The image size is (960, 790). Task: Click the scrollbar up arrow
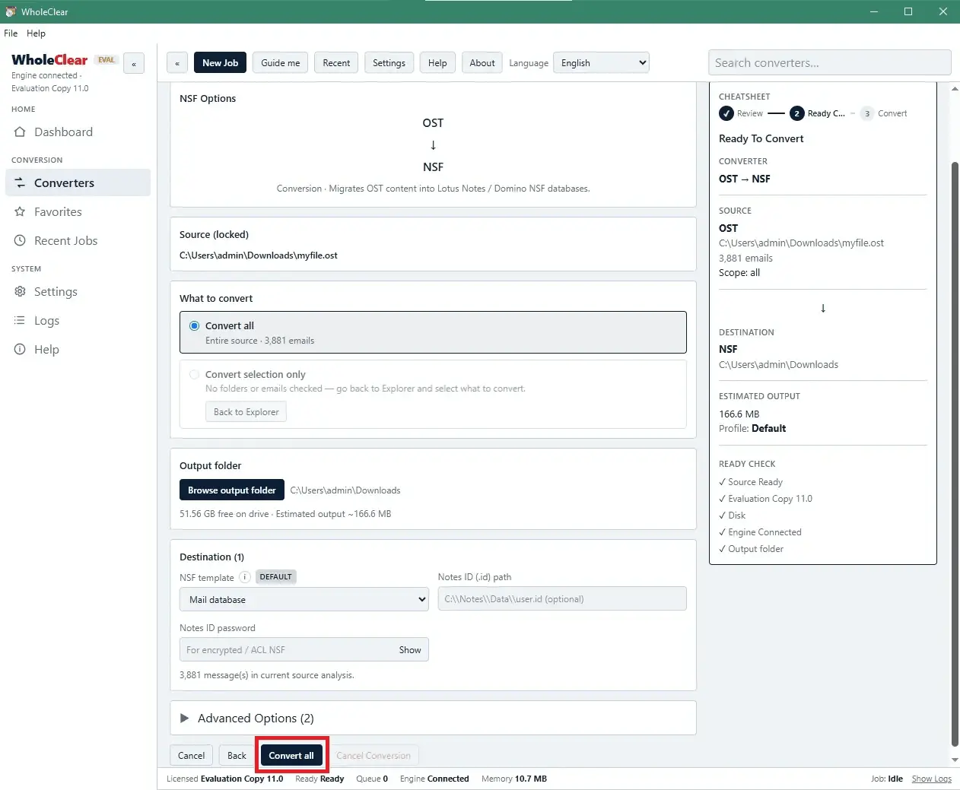955,89
